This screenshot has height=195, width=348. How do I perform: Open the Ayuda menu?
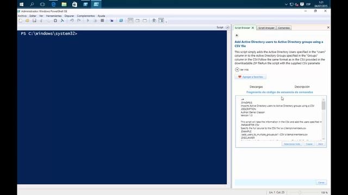pos(101,16)
